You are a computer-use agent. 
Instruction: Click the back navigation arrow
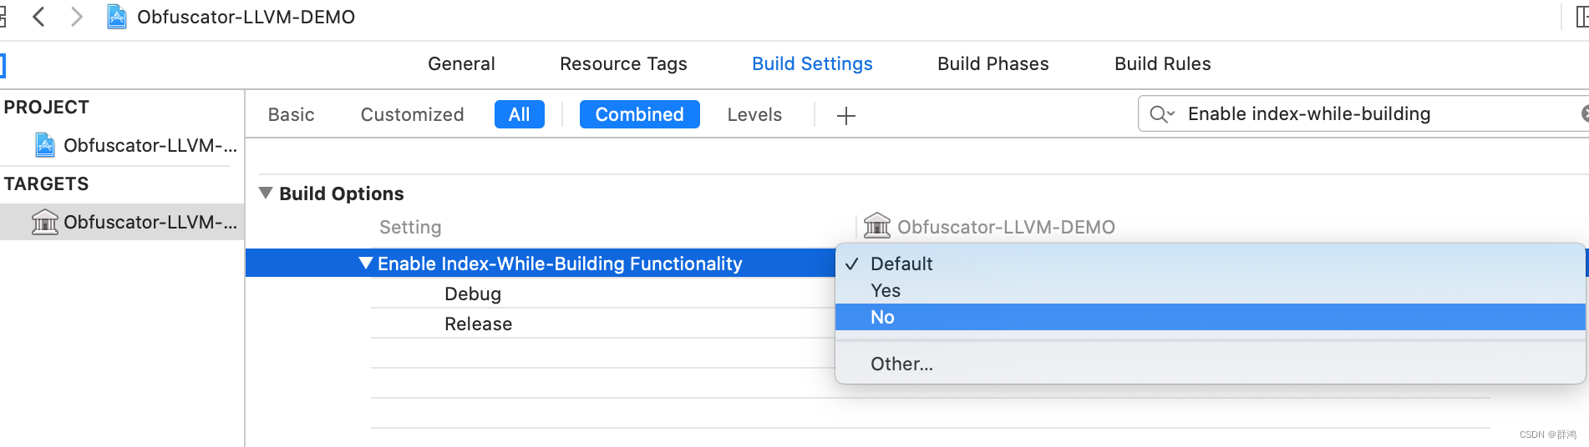tap(38, 17)
